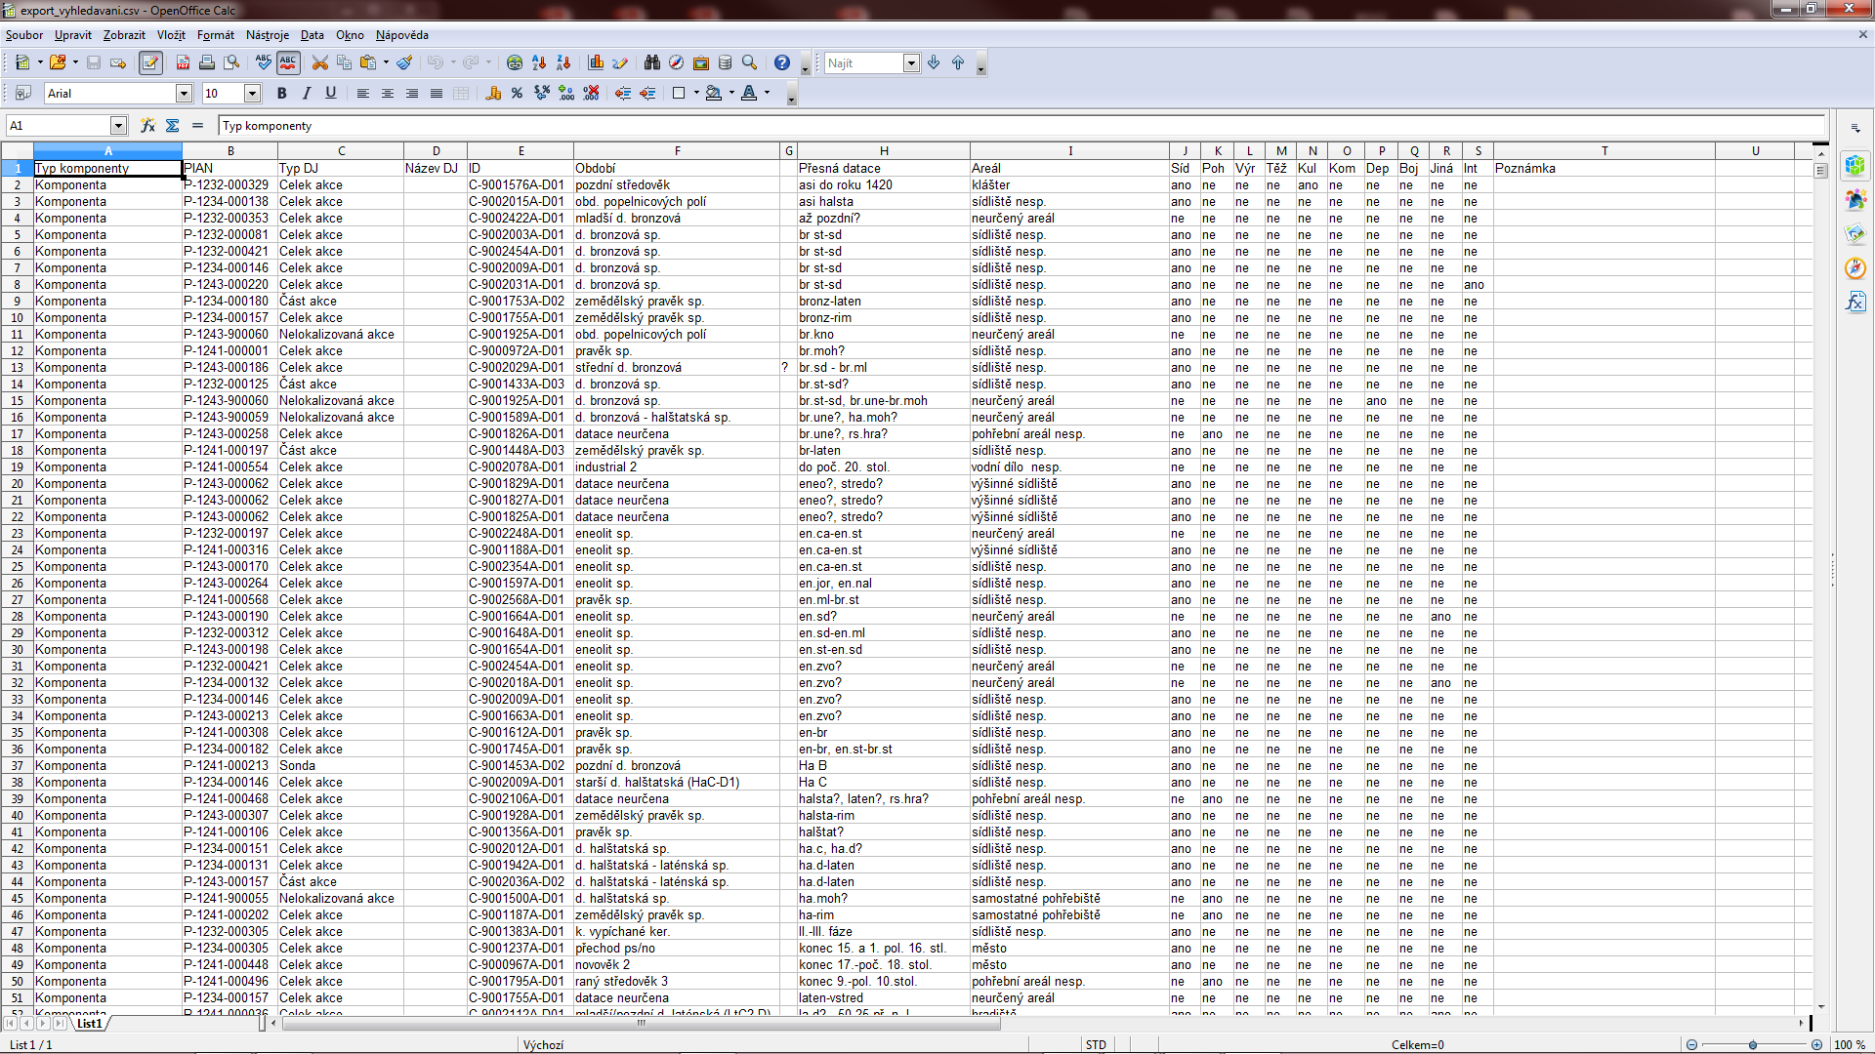Viewport: 1875px width, 1054px height.
Task: Open Paste options dropdown arrow
Action: pos(387,62)
